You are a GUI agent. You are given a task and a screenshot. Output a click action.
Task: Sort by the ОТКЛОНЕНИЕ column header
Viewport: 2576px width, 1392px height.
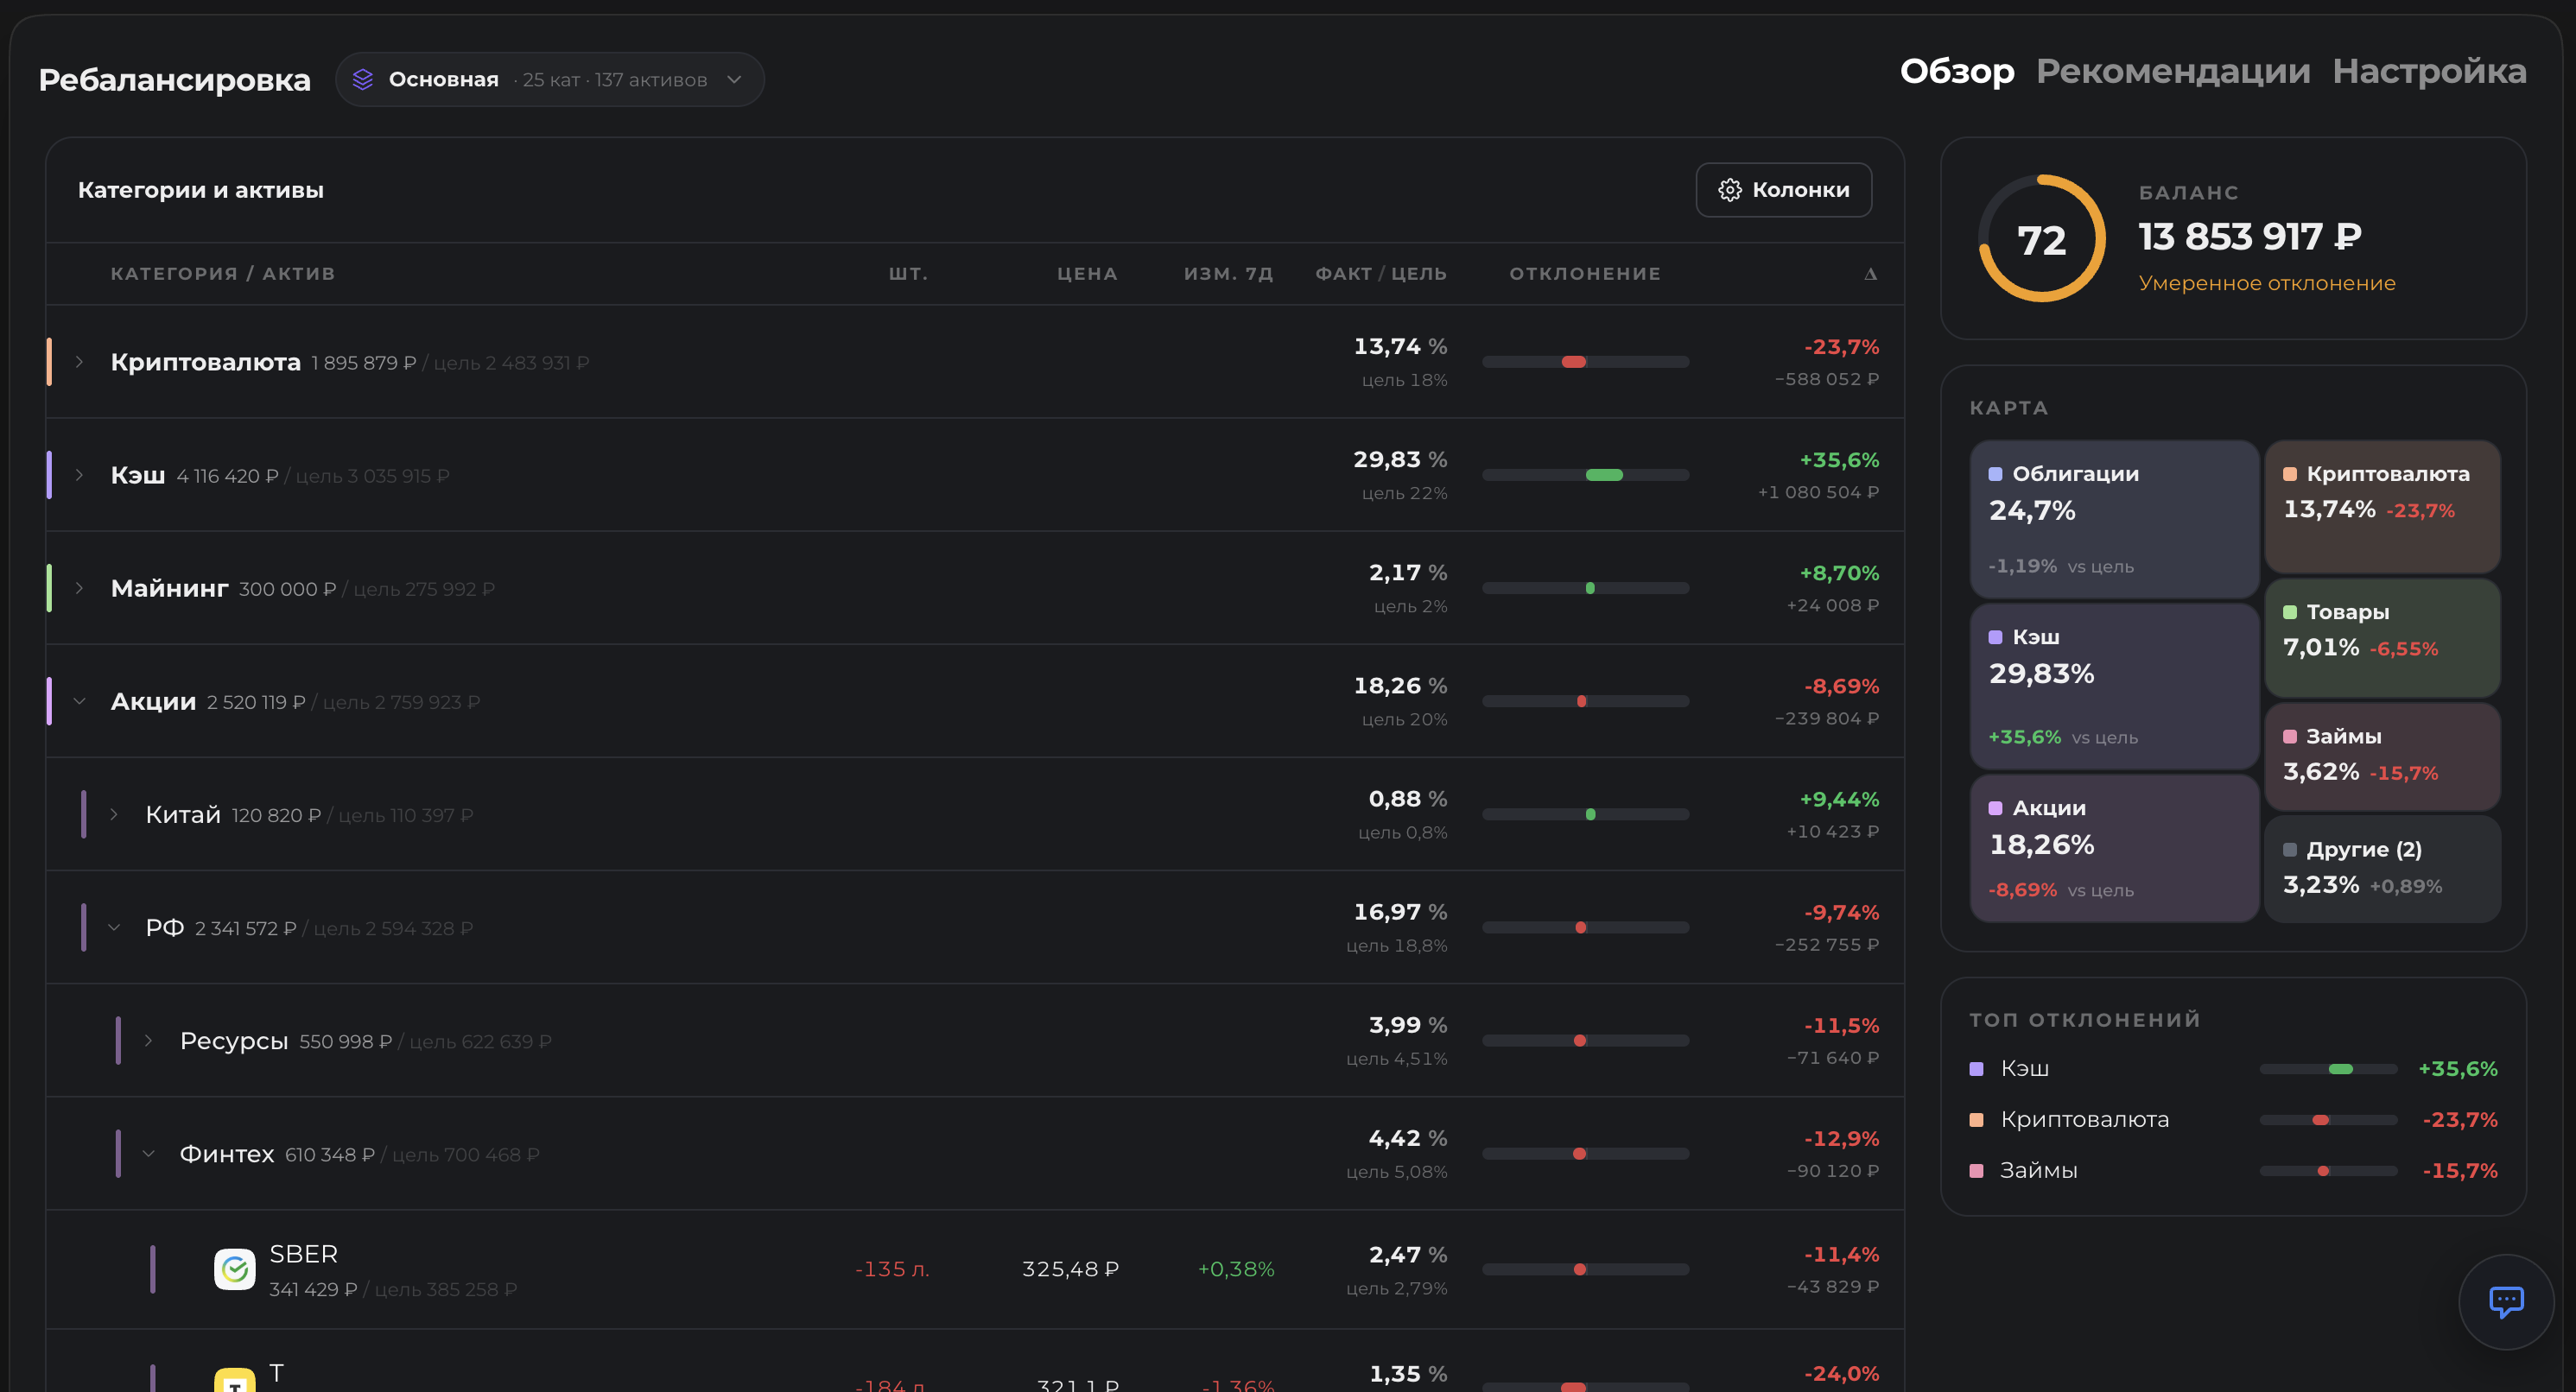pos(1585,274)
